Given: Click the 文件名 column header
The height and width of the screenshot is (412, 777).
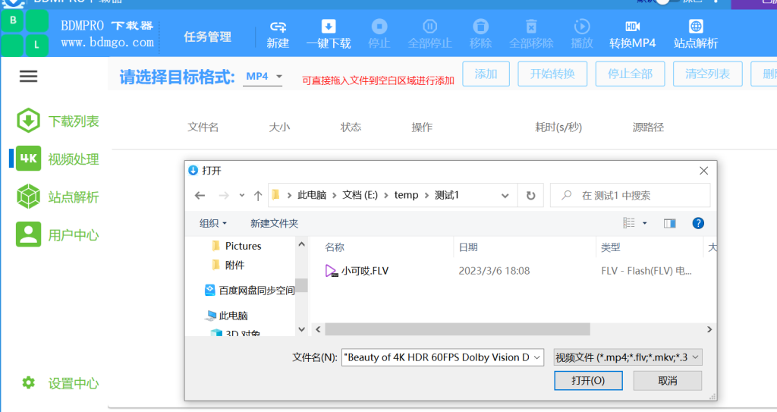Looking at the screenshot, I should [x=203, y=127].
